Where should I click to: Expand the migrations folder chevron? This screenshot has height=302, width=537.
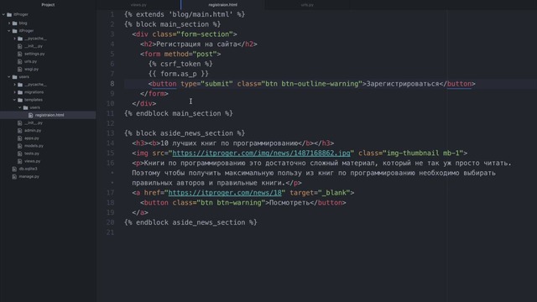click(15, 92)
